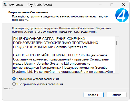Screen dimensions: 131x102
Task: Click the blue number 4 logo
Action: [x=122, y=15]
